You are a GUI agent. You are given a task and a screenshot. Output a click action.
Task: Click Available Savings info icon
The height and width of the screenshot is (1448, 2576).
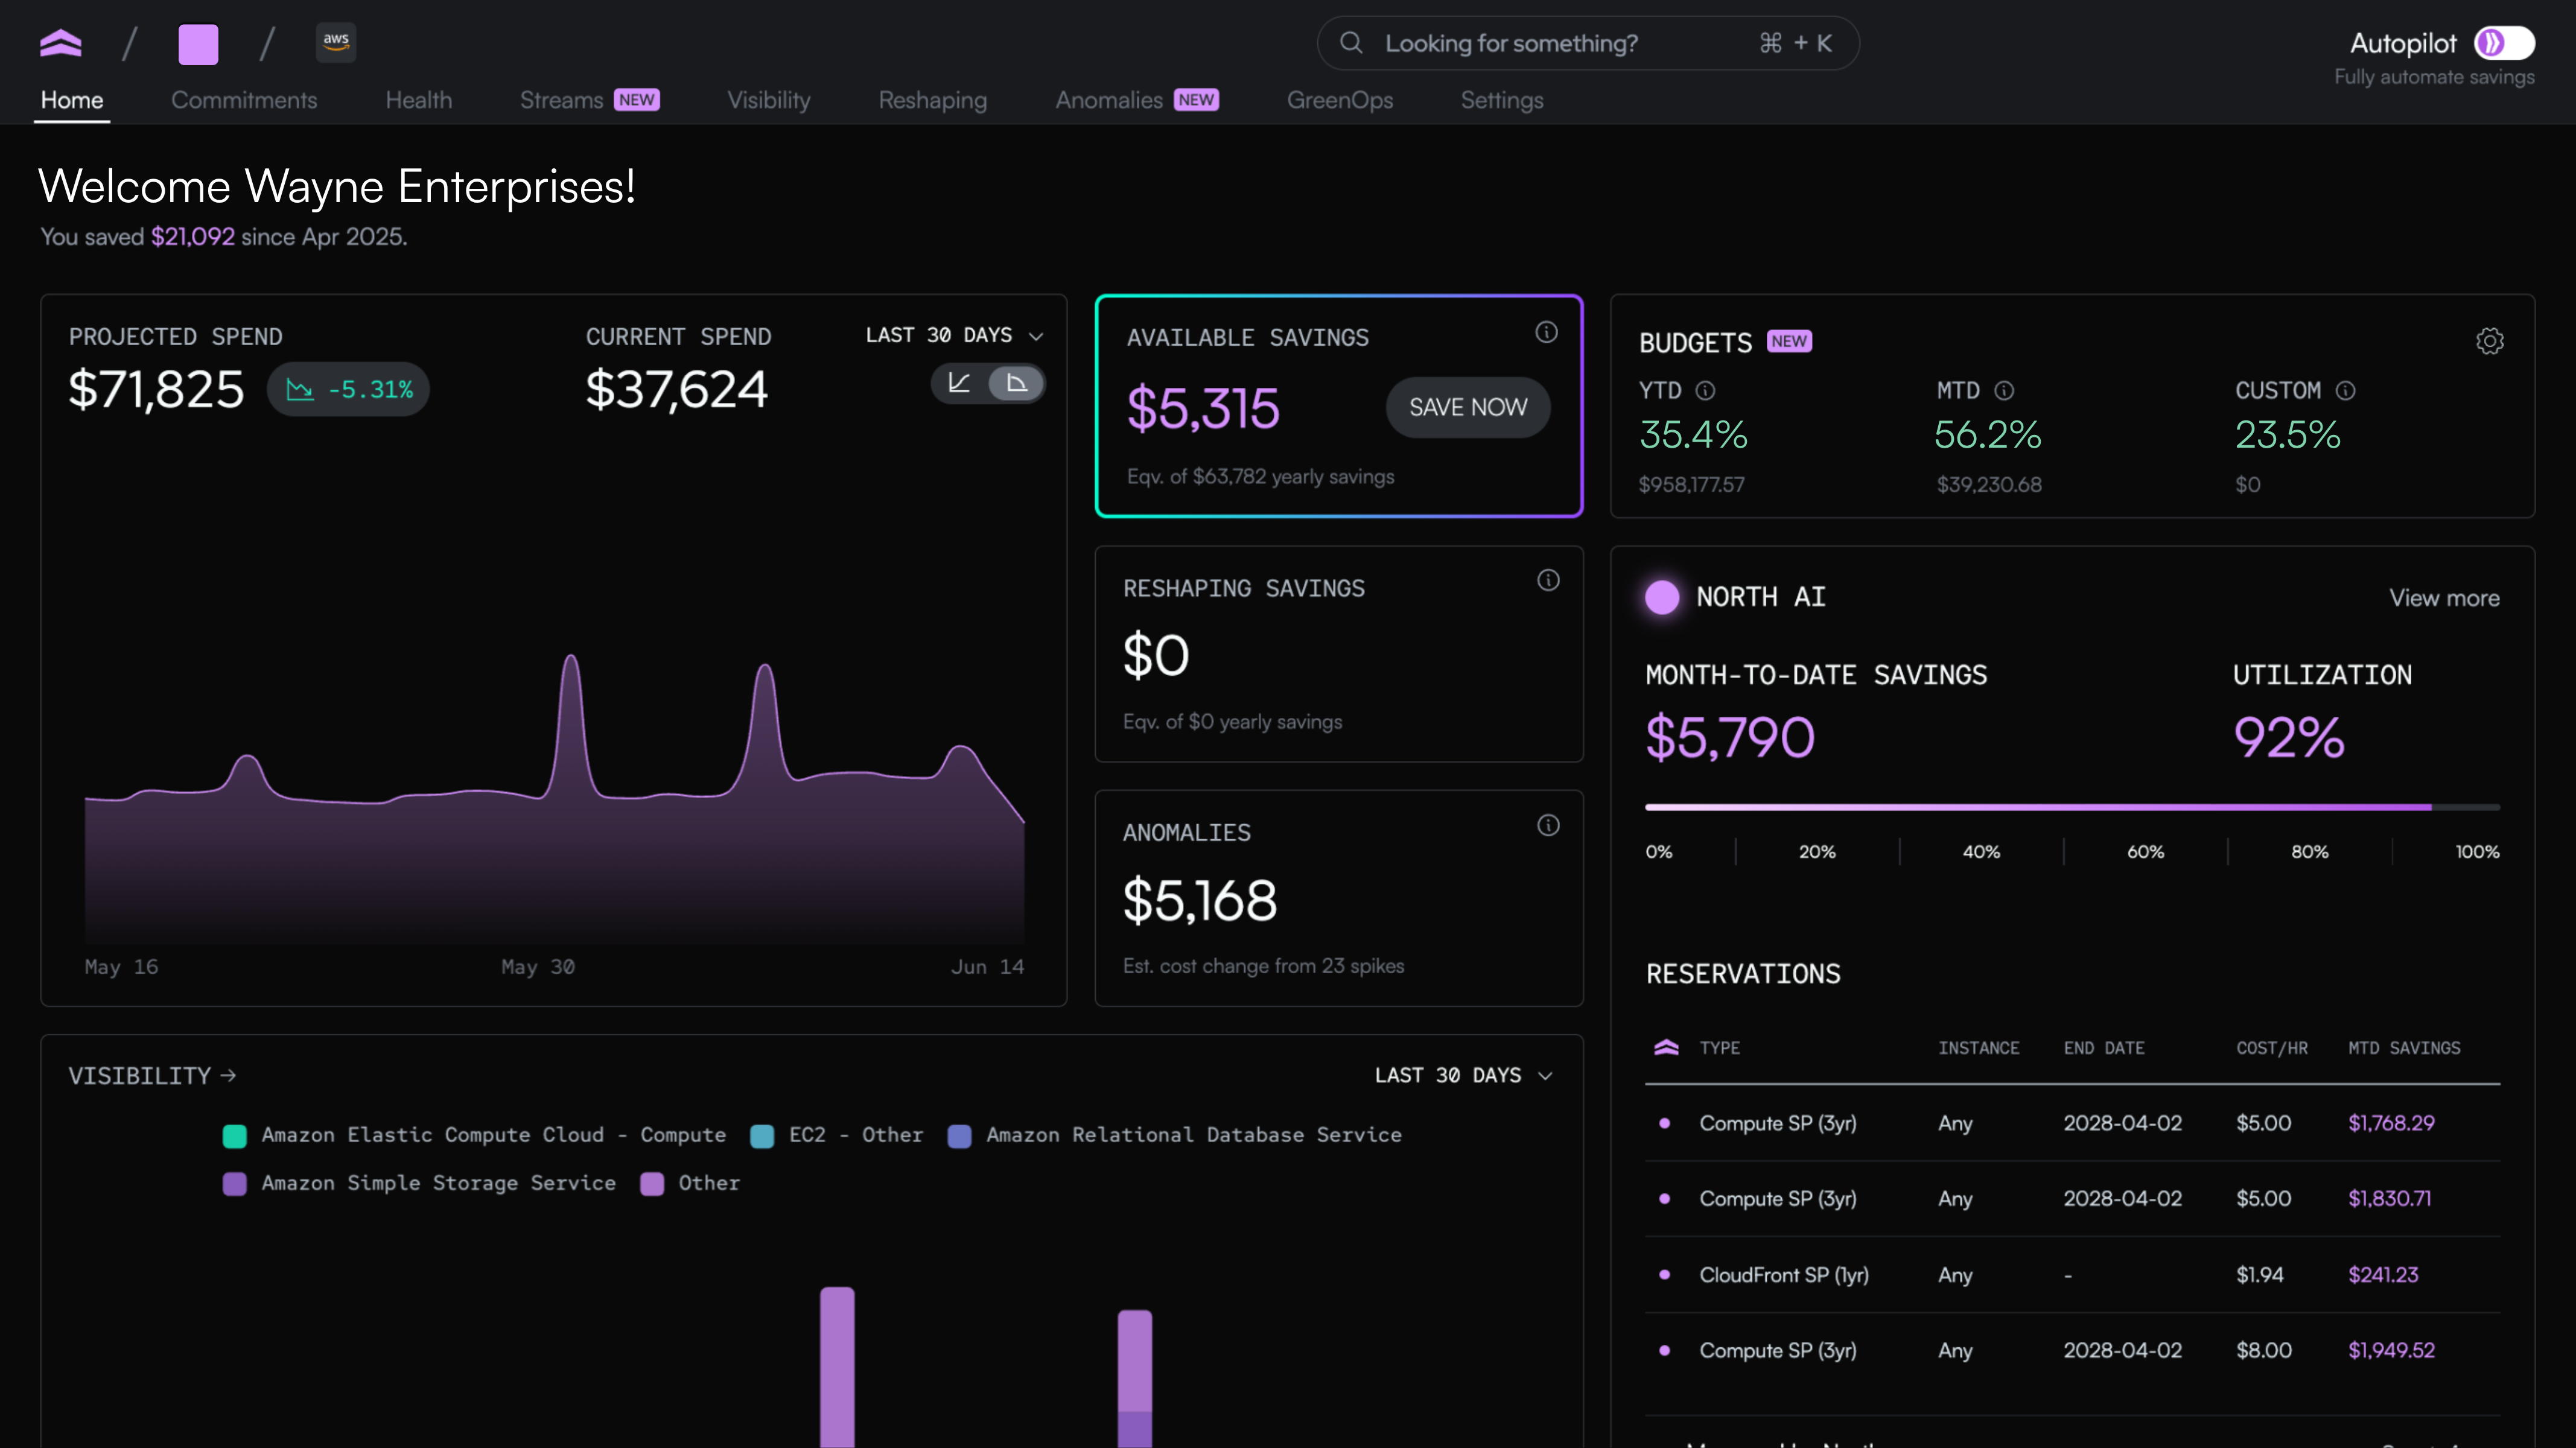[1546, 332]
